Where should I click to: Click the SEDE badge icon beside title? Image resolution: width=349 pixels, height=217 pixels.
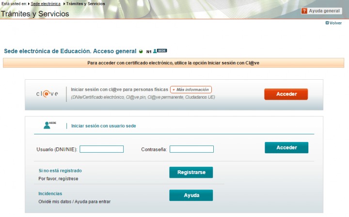point(160,51)
